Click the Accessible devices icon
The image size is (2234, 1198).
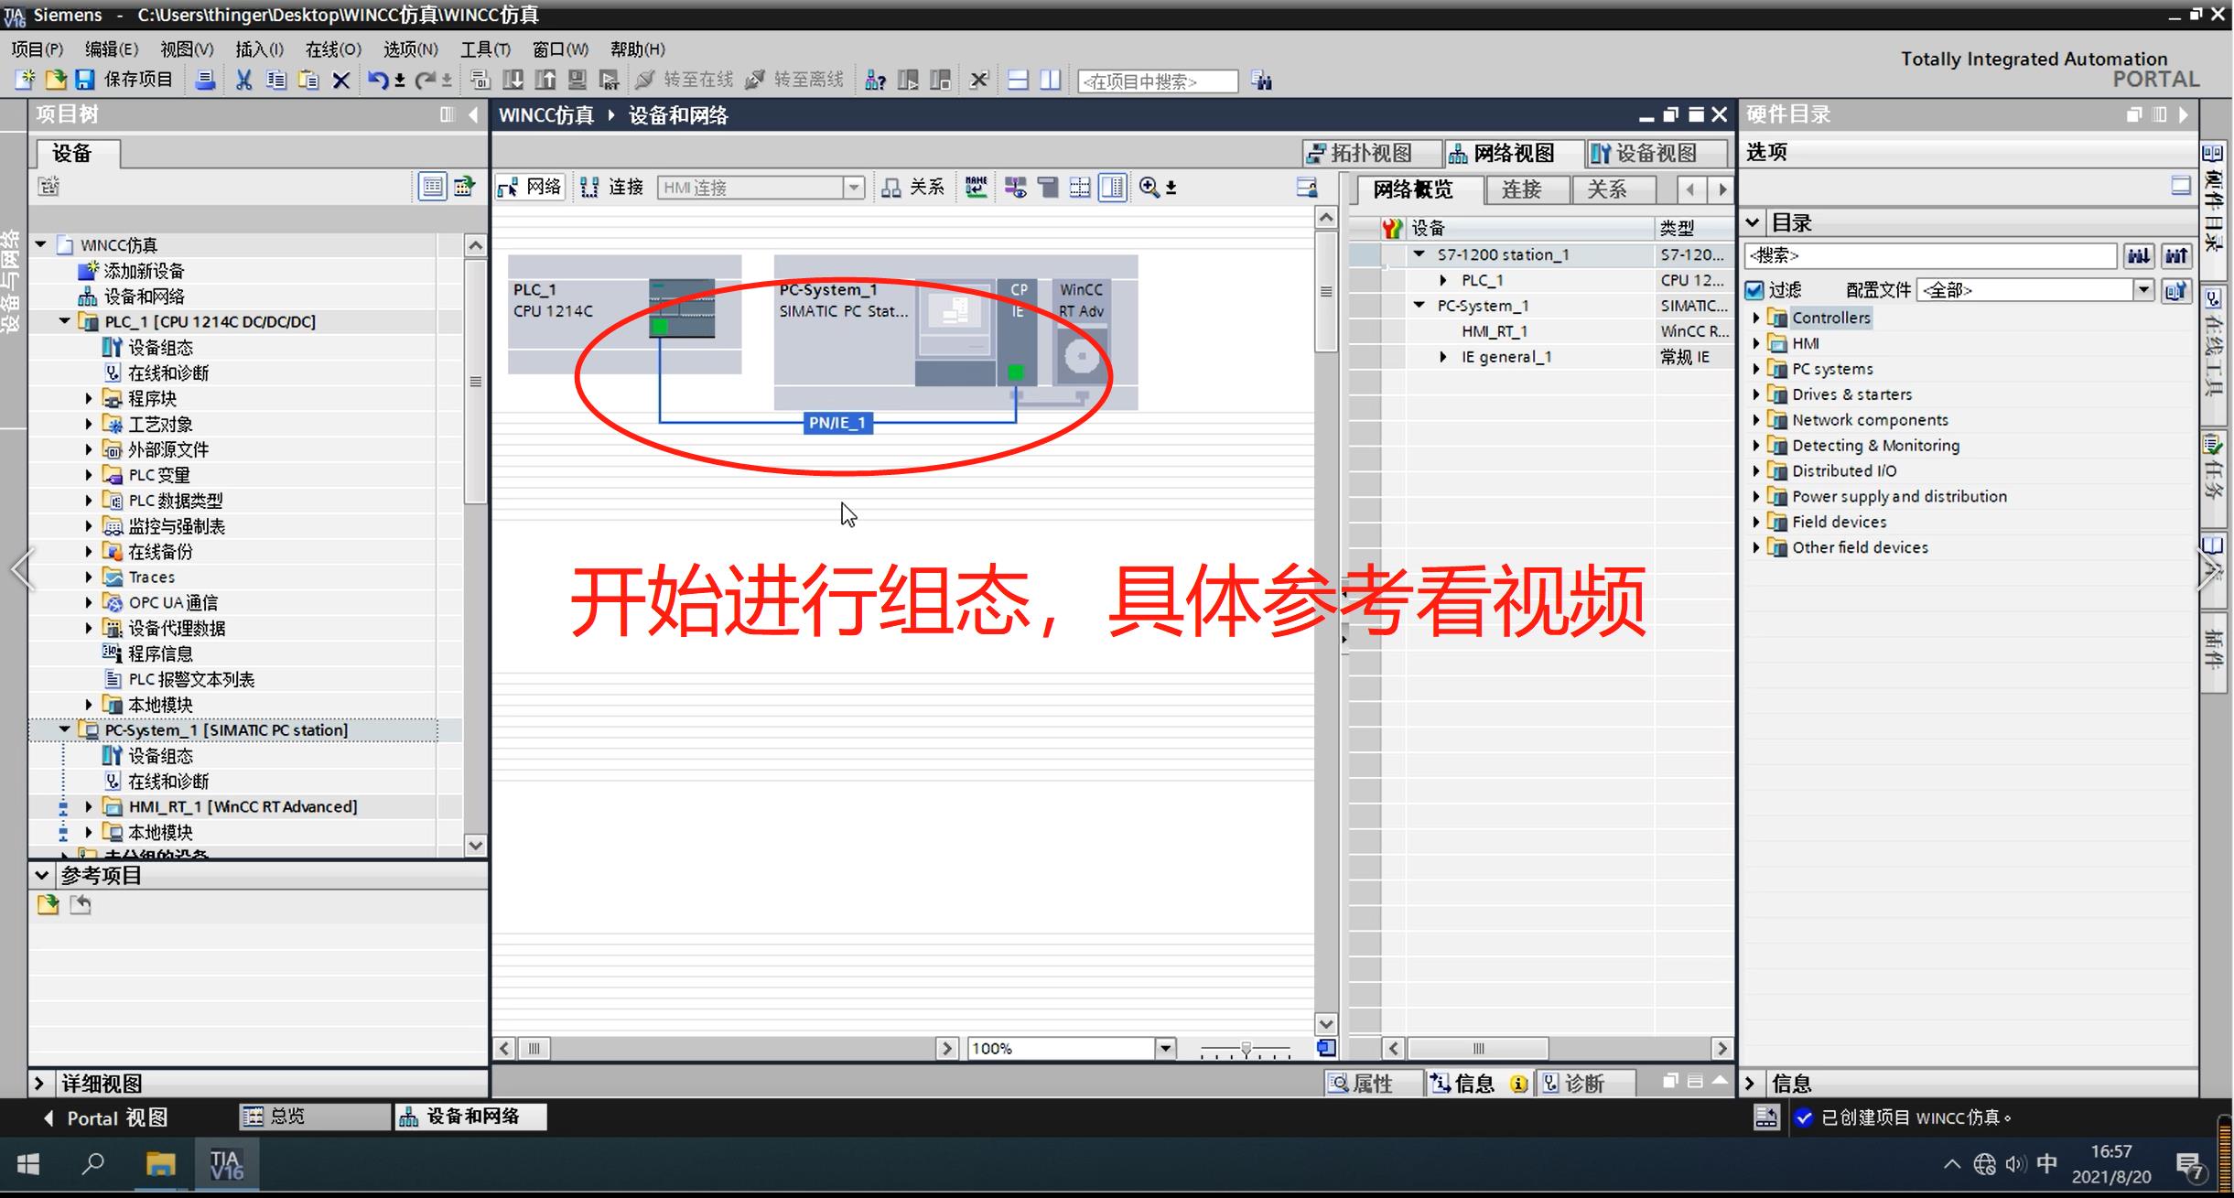(875, 81)
